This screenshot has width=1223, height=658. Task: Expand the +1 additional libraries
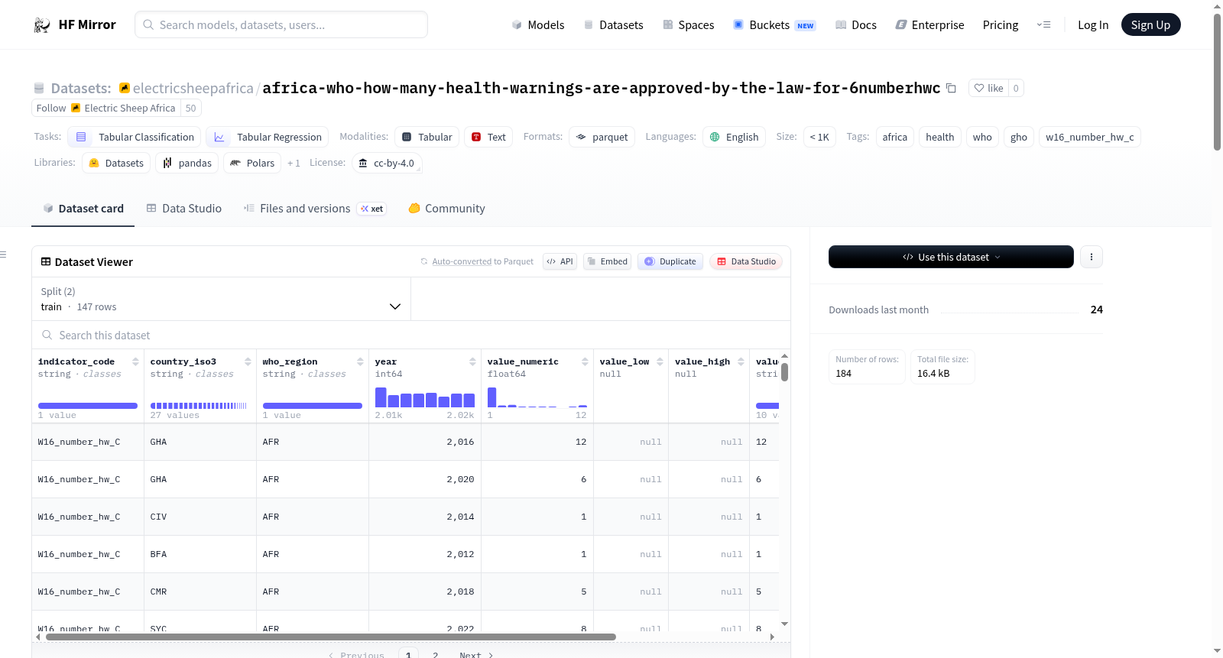pyautogui.click(x=294, y=163)
